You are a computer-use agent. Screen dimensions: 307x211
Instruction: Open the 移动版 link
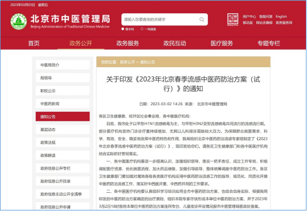click(x=247, y=23)
